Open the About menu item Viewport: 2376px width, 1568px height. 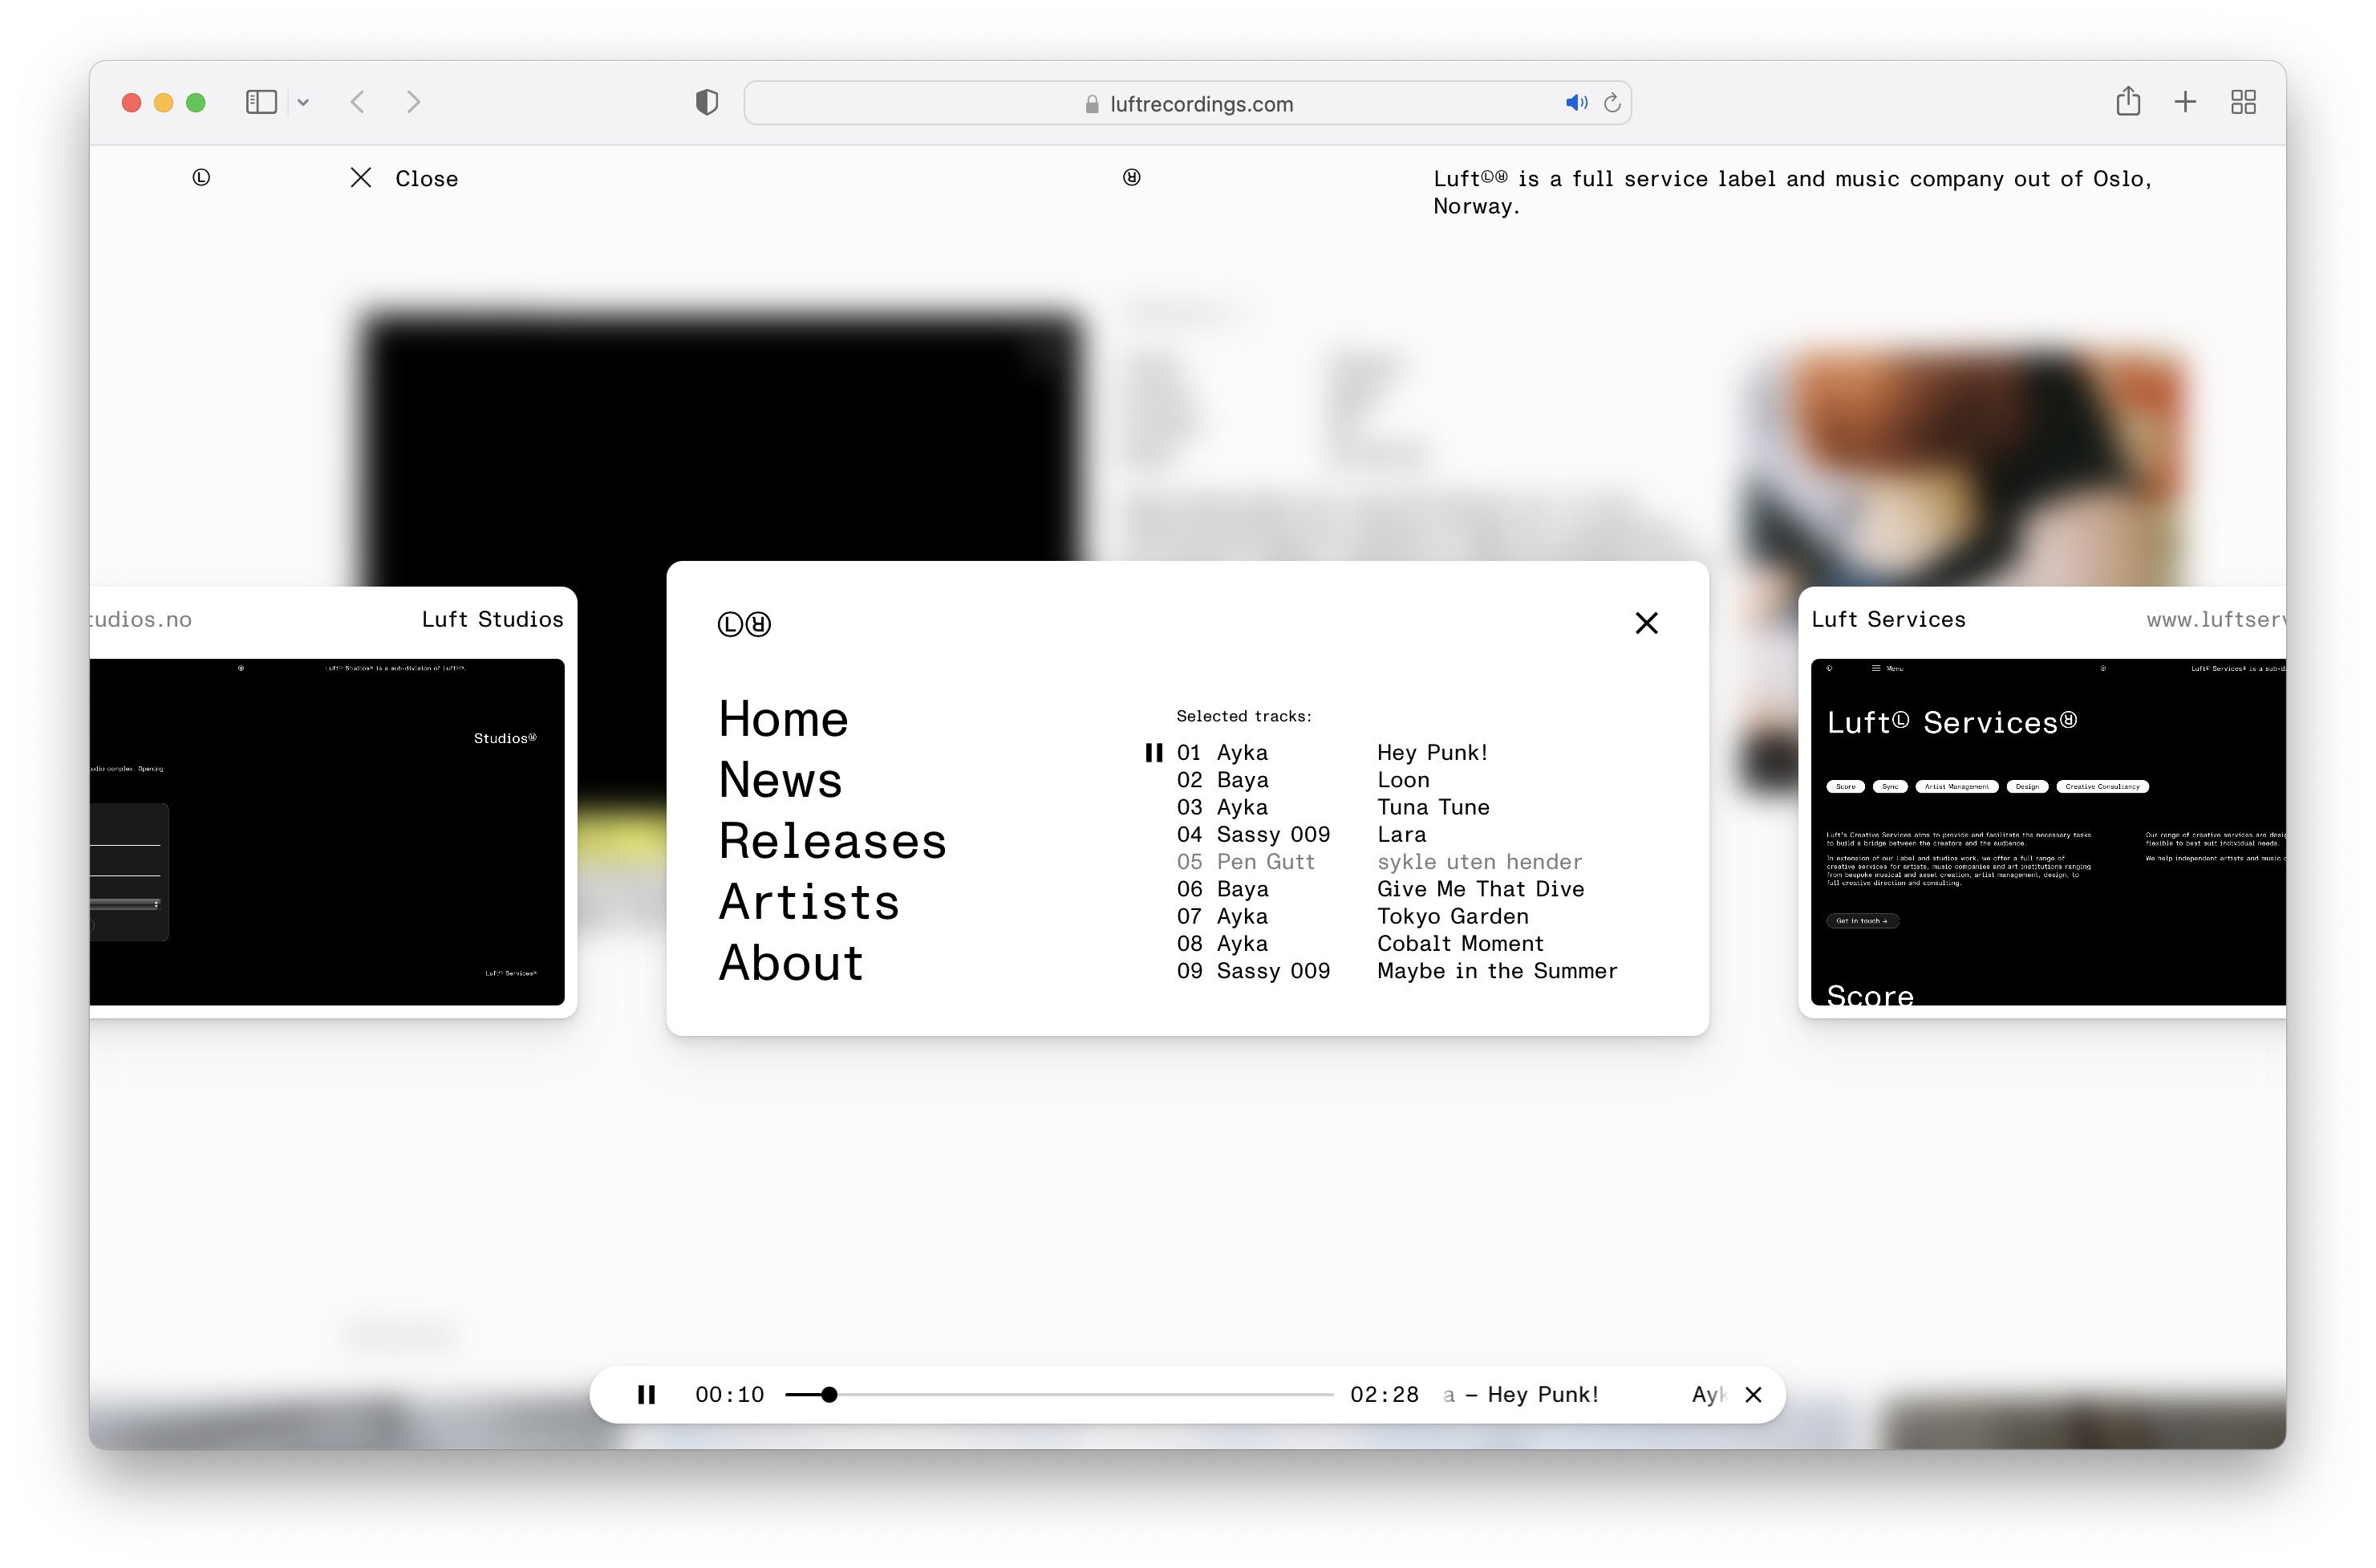[791, 963]
